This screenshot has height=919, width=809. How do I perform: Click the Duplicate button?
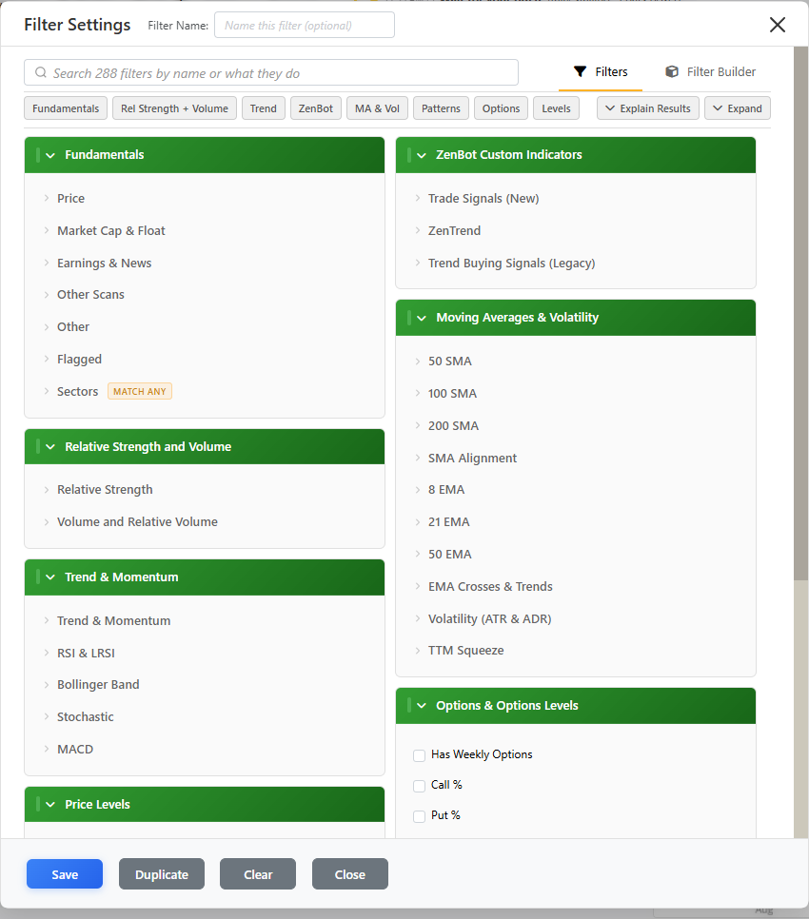[162, 874]
